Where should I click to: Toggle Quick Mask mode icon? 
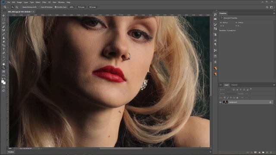3,87
